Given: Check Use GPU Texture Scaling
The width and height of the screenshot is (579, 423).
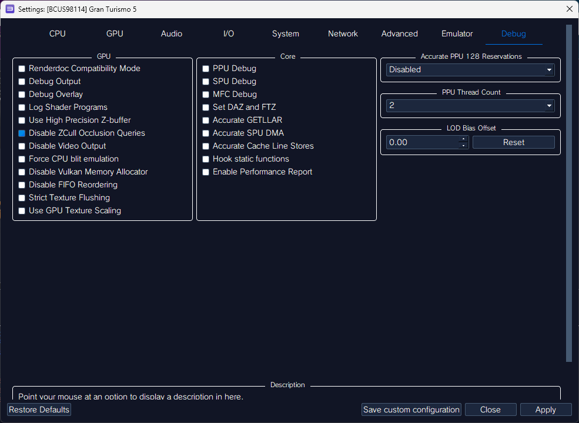Looking at the screenshot, I should tap(22, 211).
